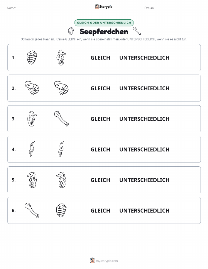
Task: Choose GLEICH for pair 2
Action: 100,88
